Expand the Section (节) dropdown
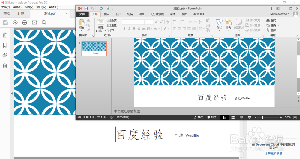300x159 pixels. (112, 30)
